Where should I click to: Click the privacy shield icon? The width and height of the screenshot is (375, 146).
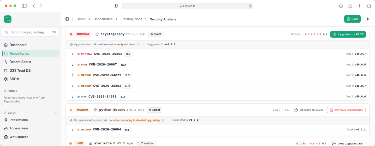(x=116, y=6)
